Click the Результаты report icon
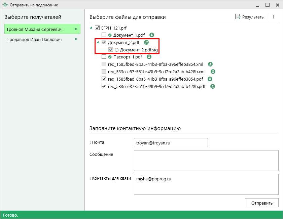283x219 pixels. [x=238, y=17]
